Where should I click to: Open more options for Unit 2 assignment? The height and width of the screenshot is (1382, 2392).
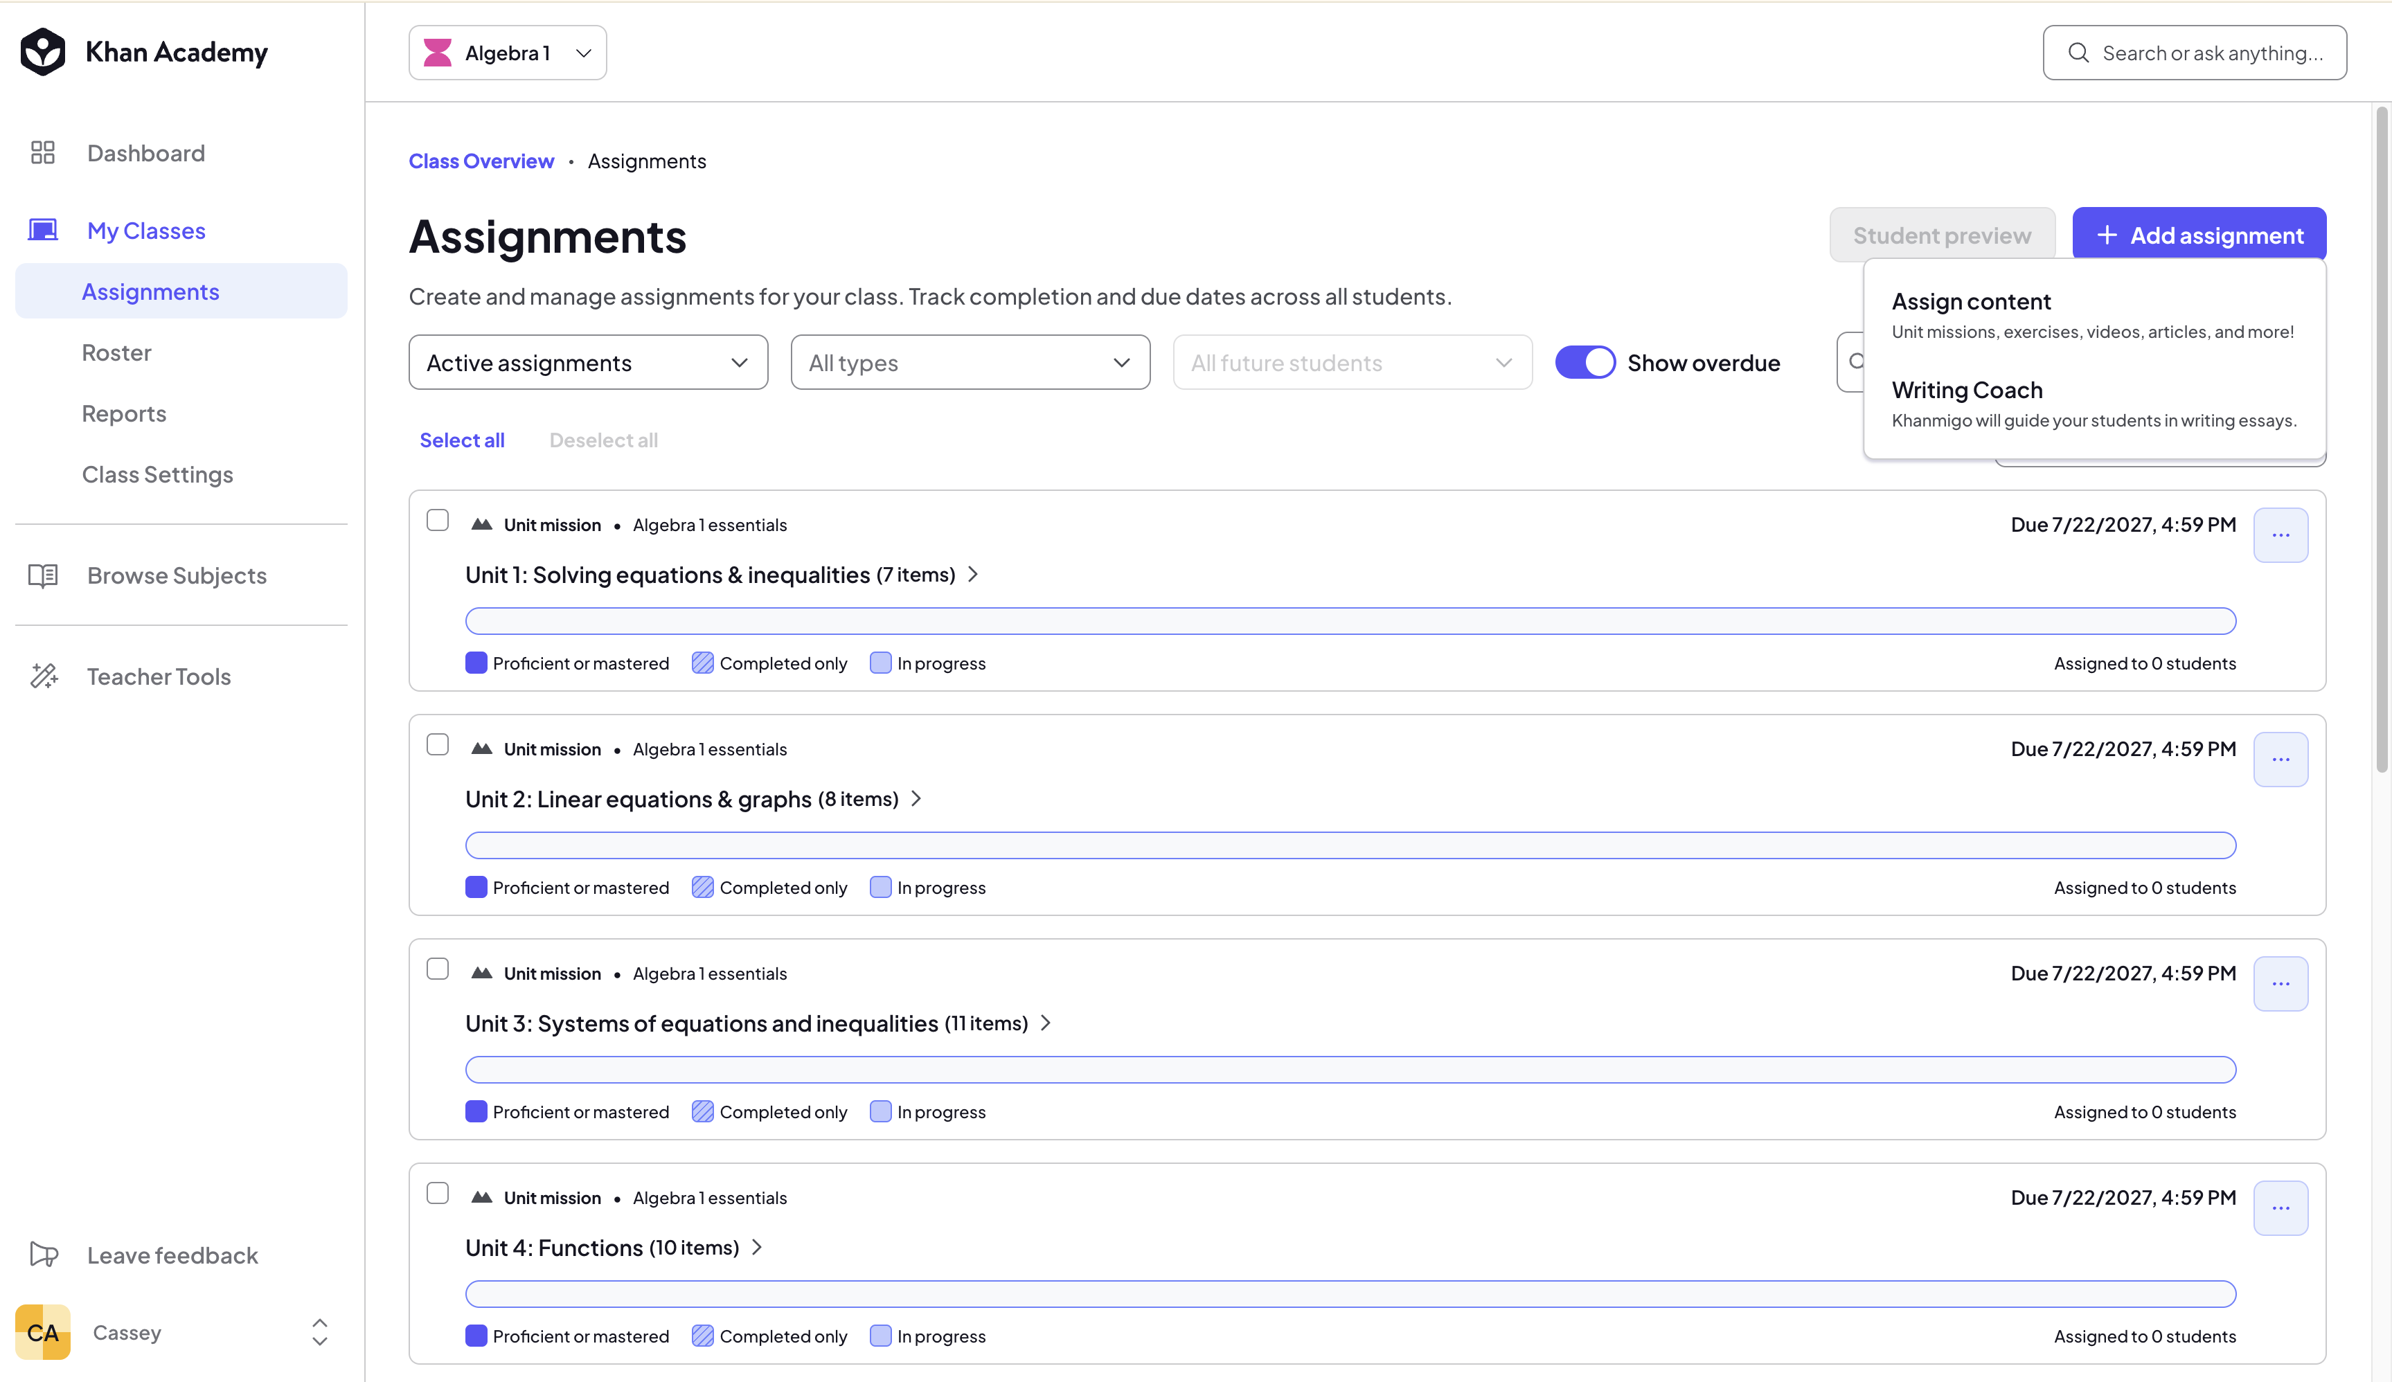(x=2281, y=760)
